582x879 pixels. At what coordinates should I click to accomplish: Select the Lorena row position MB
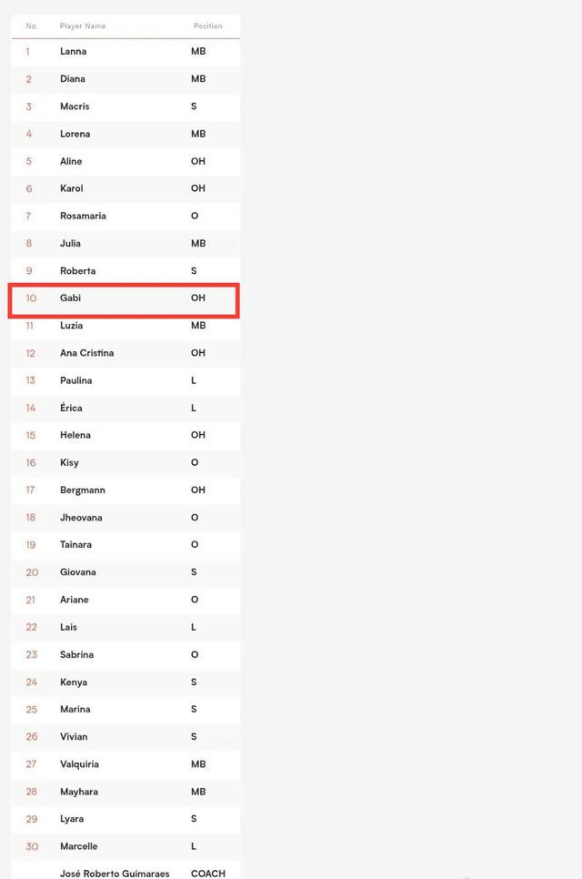pos(198,134)
